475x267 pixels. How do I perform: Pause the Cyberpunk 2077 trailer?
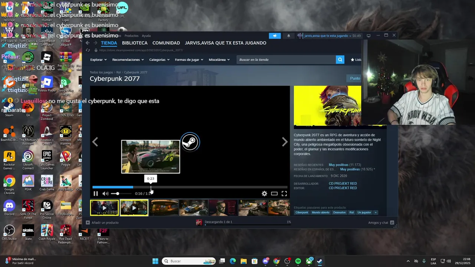[96, 194]
